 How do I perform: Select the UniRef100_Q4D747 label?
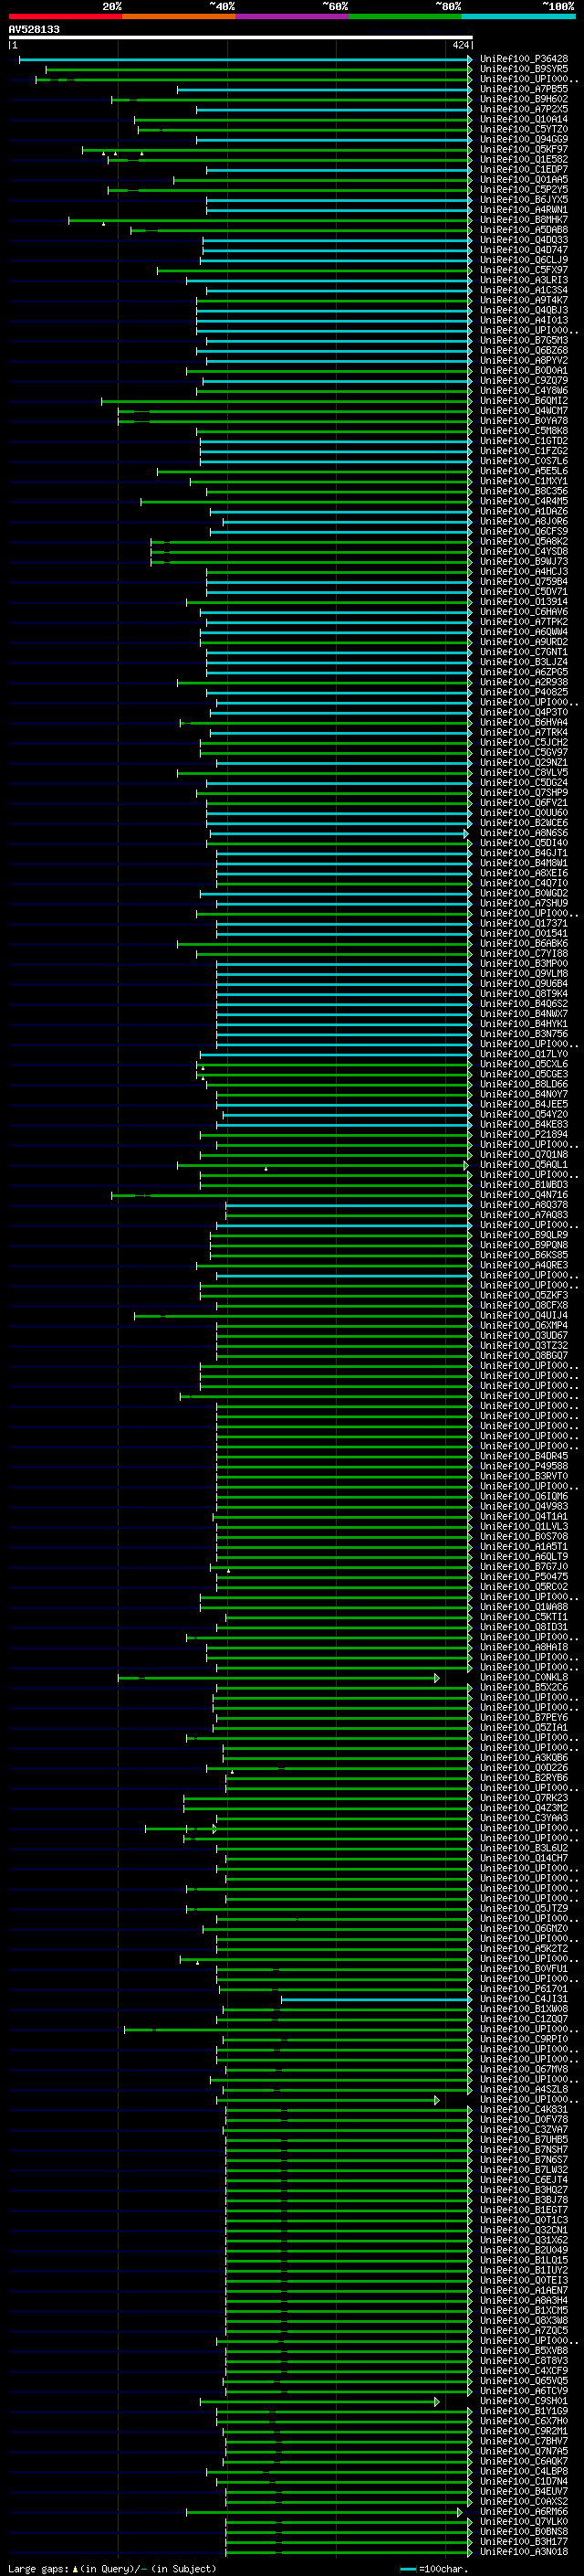click(x=524, y=251)
